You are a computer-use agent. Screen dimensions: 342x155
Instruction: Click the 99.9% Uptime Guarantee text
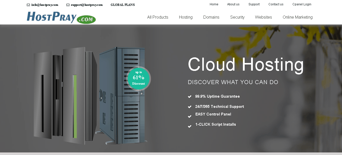click(217, 96)
